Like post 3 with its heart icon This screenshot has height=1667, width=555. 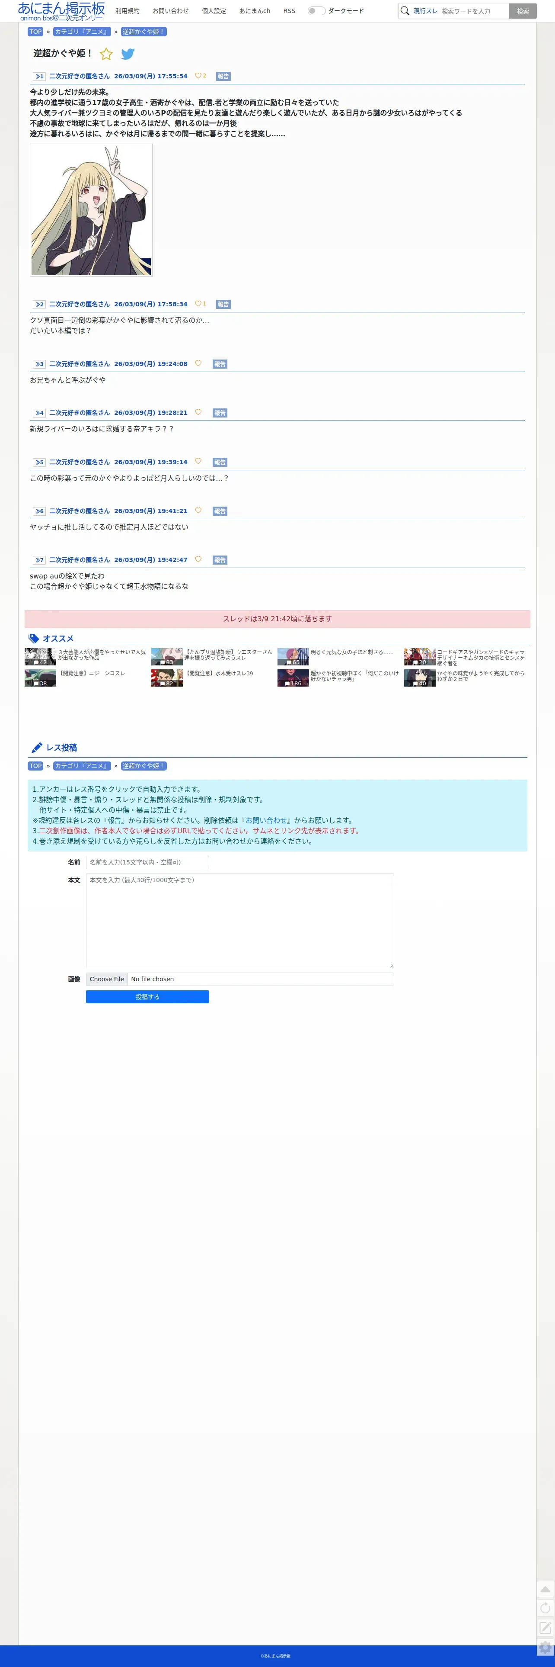[x=198, y=364]
